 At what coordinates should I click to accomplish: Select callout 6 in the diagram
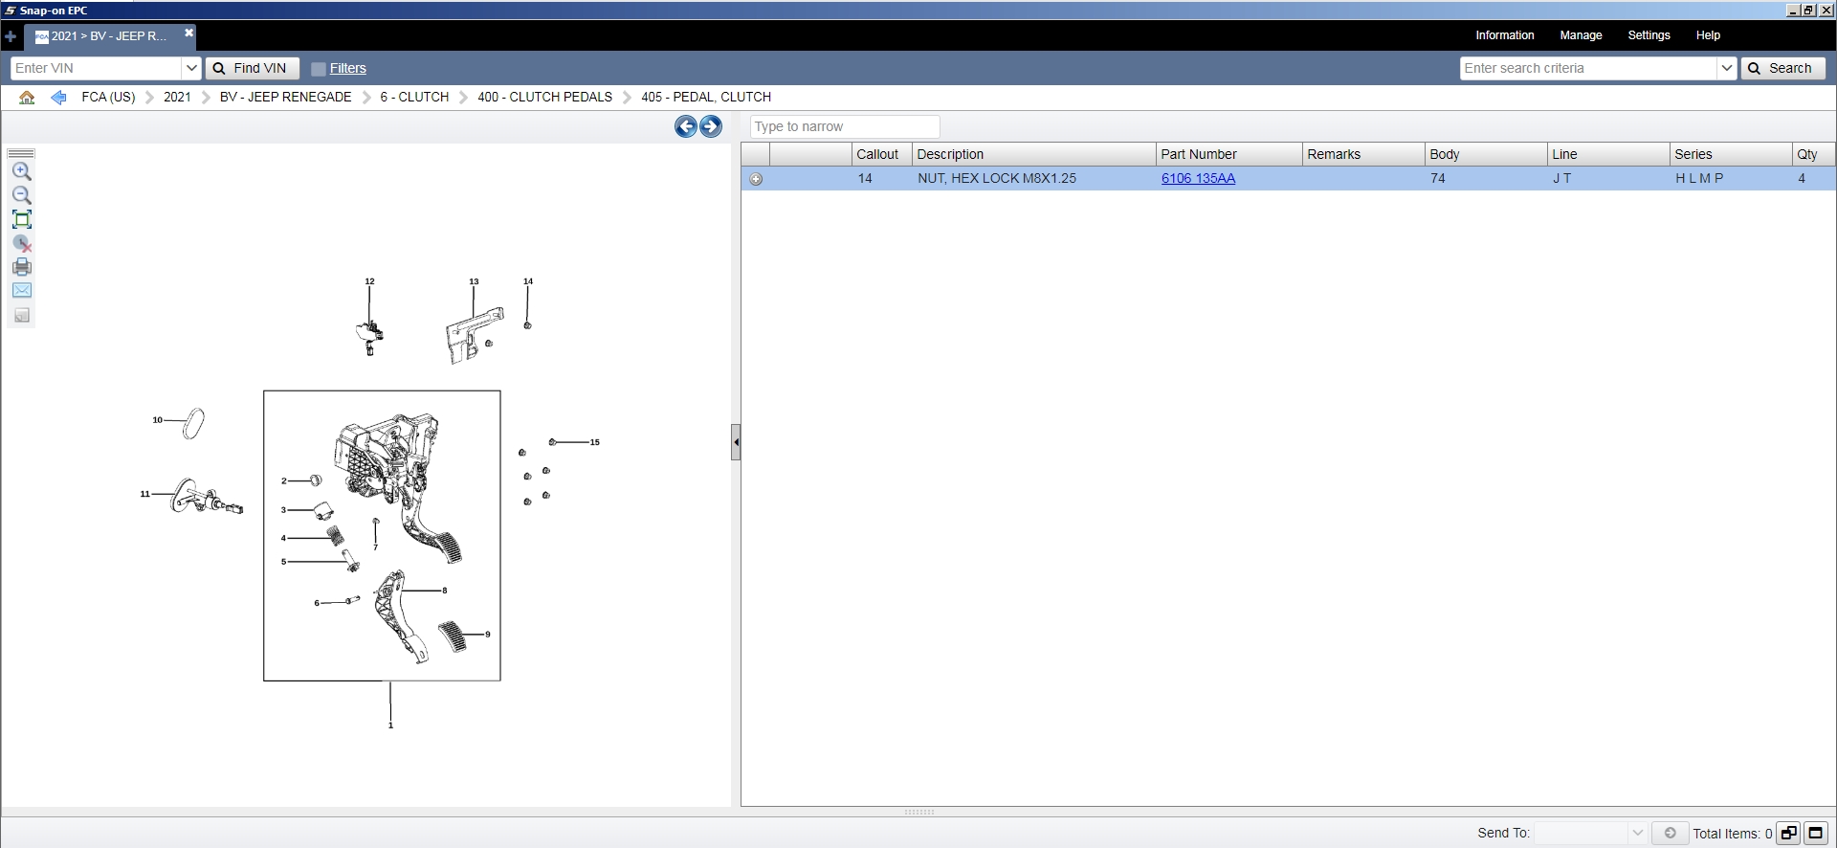pos(317,603)
